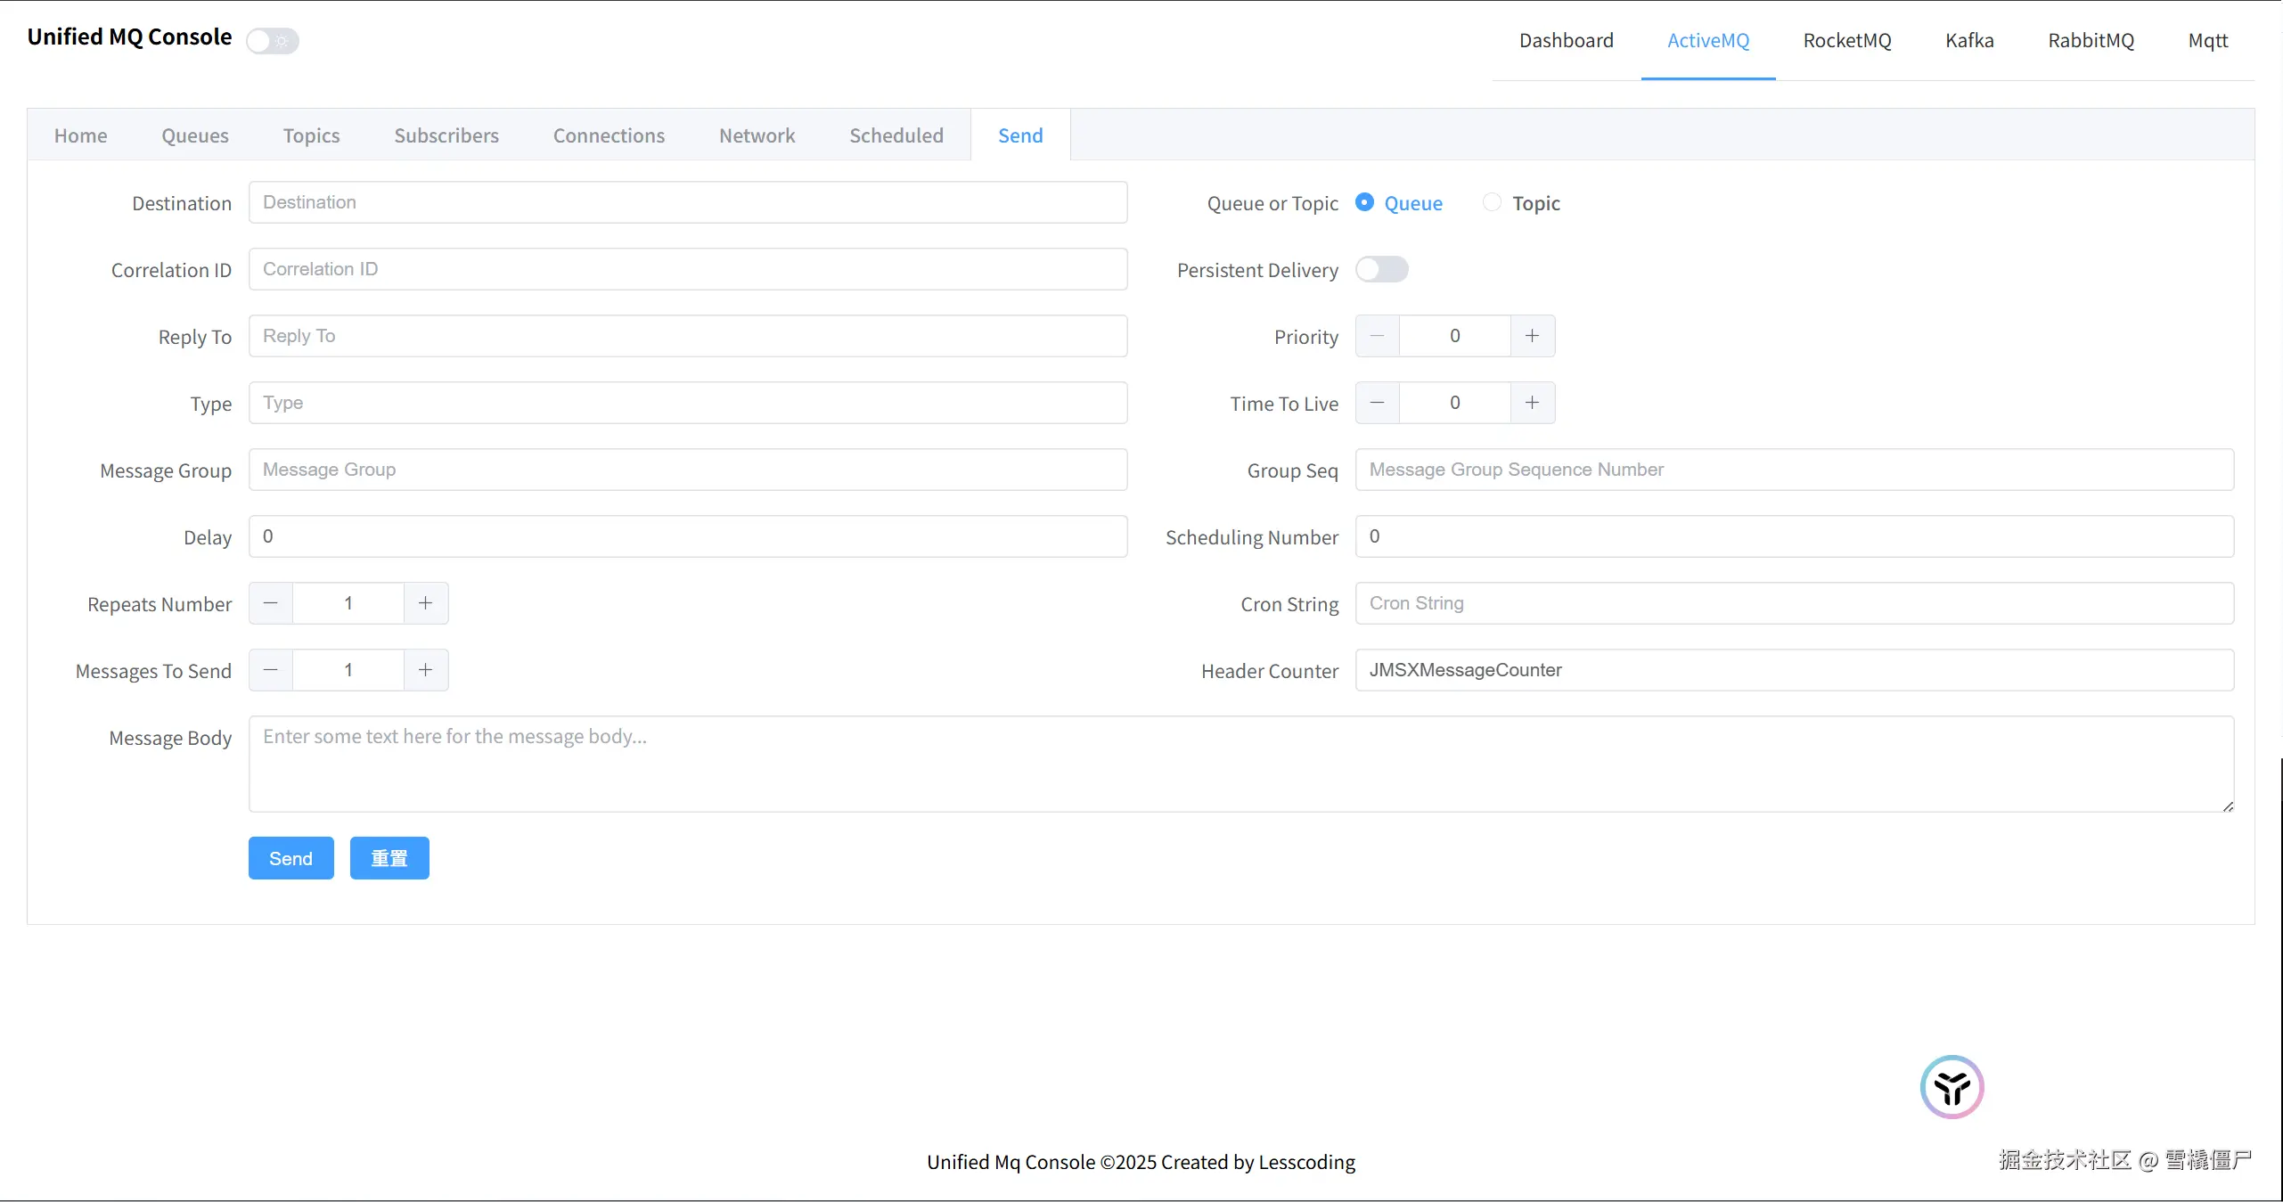Image resolution: width=2283 pixels, height=1202 pixels.
Task: Click the floating circular assistant icon
Action: click(x=1952, y=1087)
